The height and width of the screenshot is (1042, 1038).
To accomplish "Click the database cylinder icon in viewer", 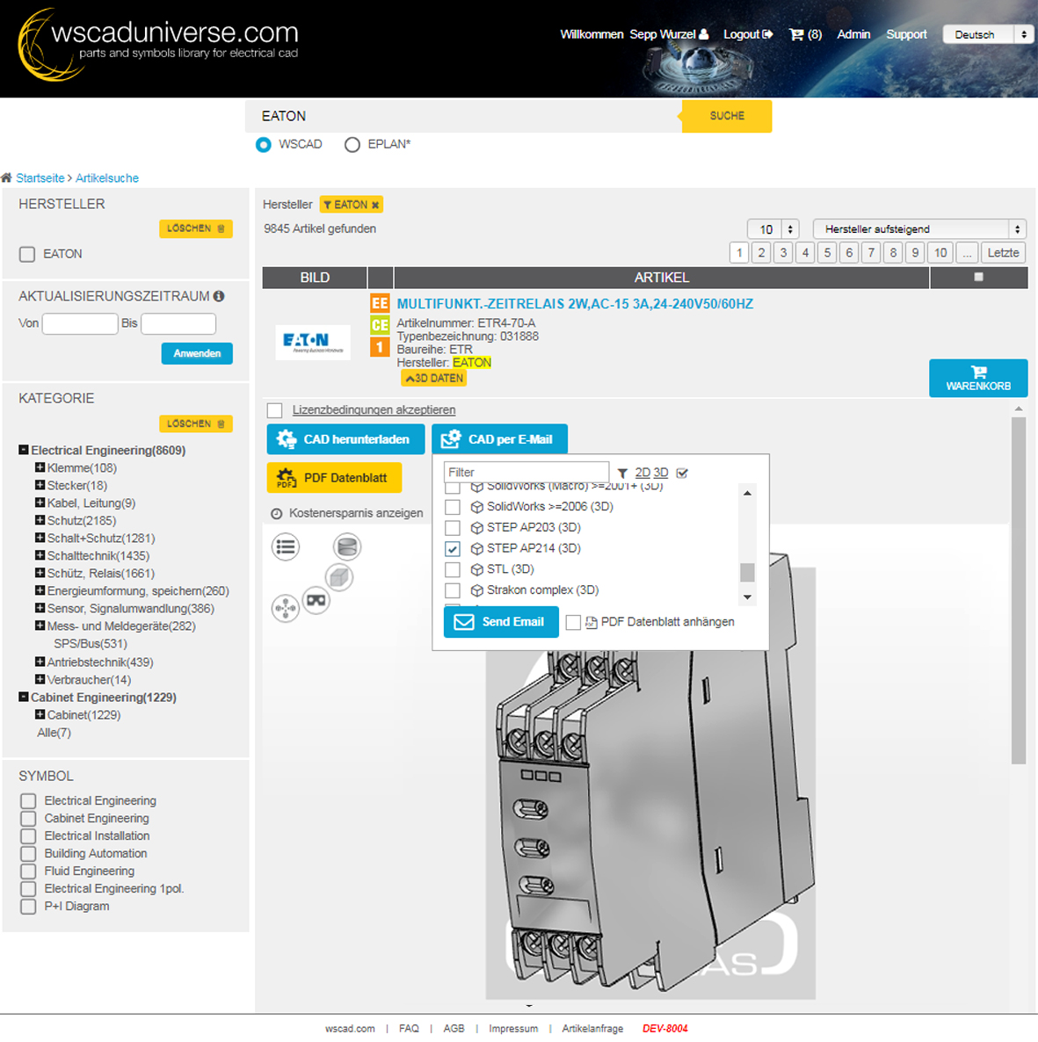I will pyautogui.click(x=347, y=546).
